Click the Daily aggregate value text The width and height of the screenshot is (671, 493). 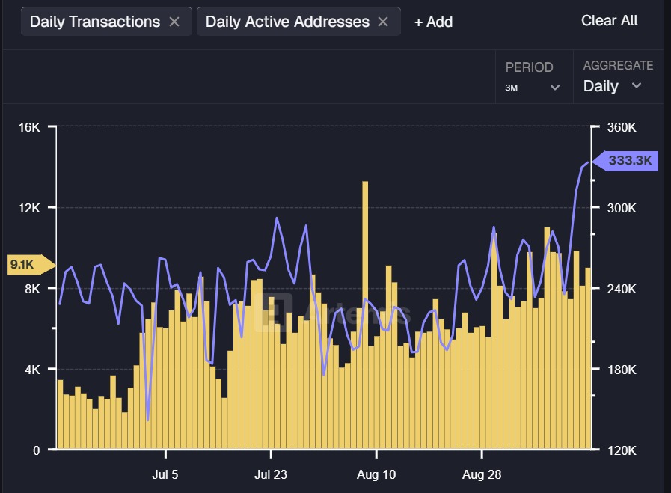[601, 86]
